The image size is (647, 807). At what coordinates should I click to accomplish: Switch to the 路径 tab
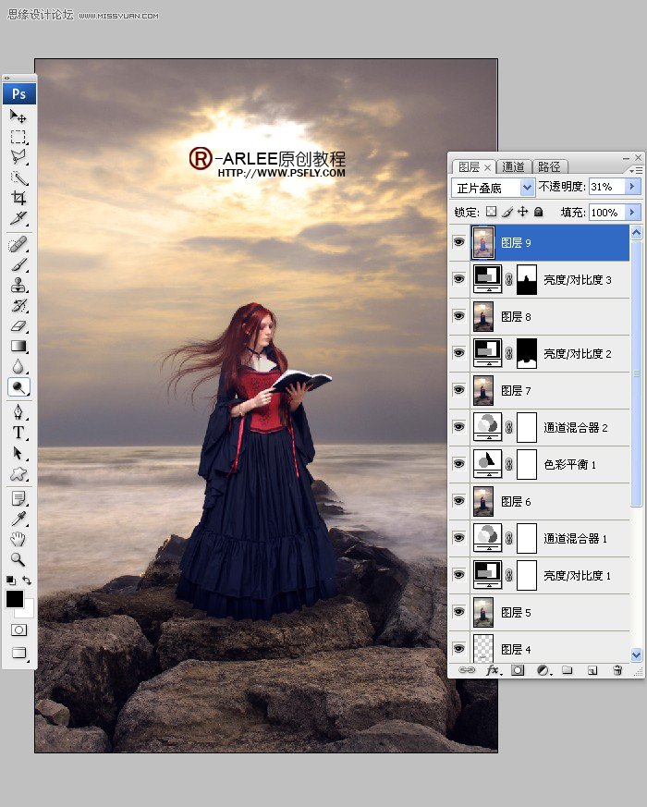pos(549,166)
